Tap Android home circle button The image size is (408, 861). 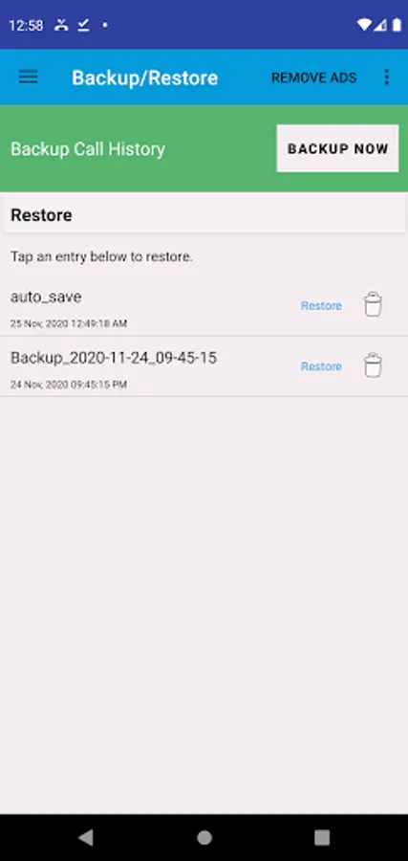point(204,837)
